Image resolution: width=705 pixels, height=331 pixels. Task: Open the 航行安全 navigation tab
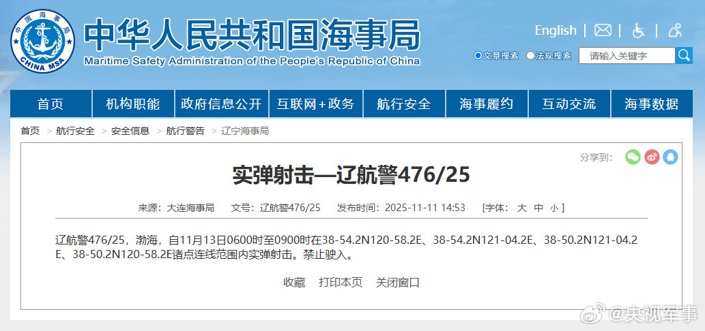404,104
